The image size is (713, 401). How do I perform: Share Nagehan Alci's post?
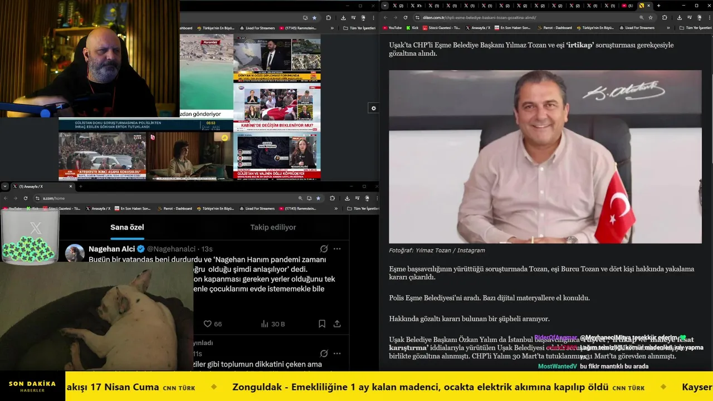click(x=337, y=324)
